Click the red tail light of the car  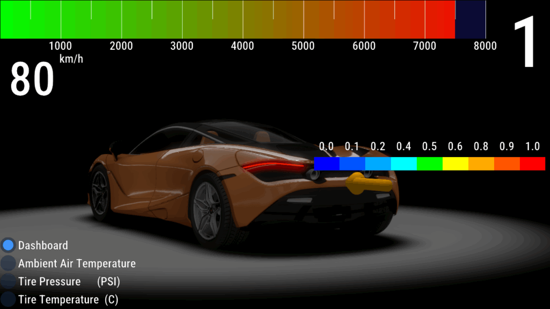click(273, 166)
